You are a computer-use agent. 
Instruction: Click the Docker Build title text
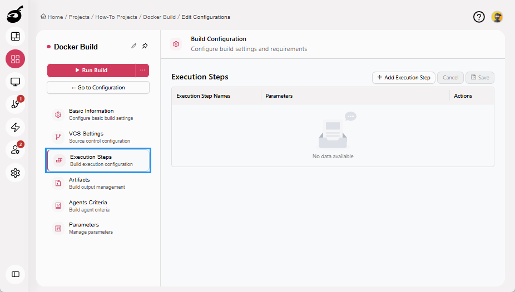[x=76, y=47]
